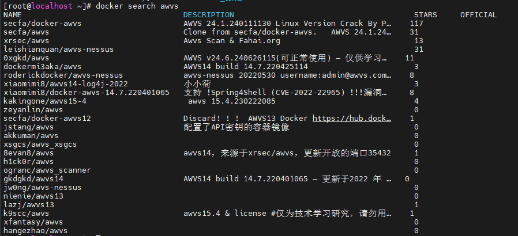Screen dimensions: 518x236
Task: Click the NAME column header
Action: [12, 14]
